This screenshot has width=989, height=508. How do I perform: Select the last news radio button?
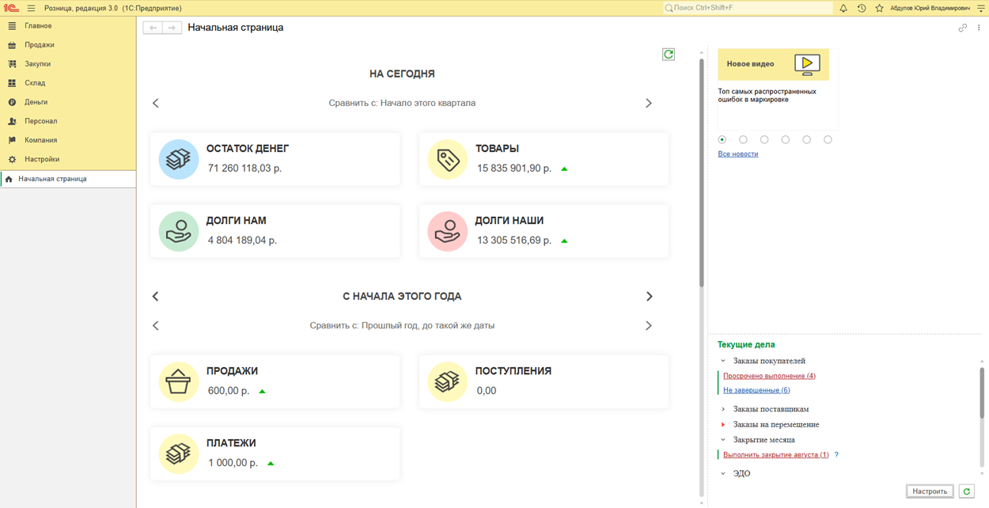[x=828, y=140]
